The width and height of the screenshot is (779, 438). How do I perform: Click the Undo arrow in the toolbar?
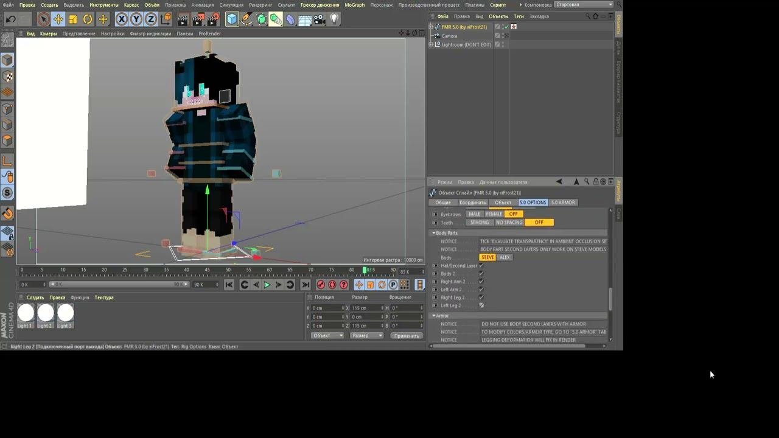(x=10, y=19)
